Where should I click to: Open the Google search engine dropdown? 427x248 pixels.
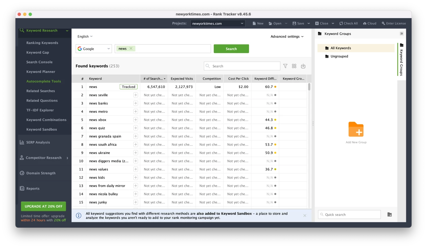coord(94,49)
